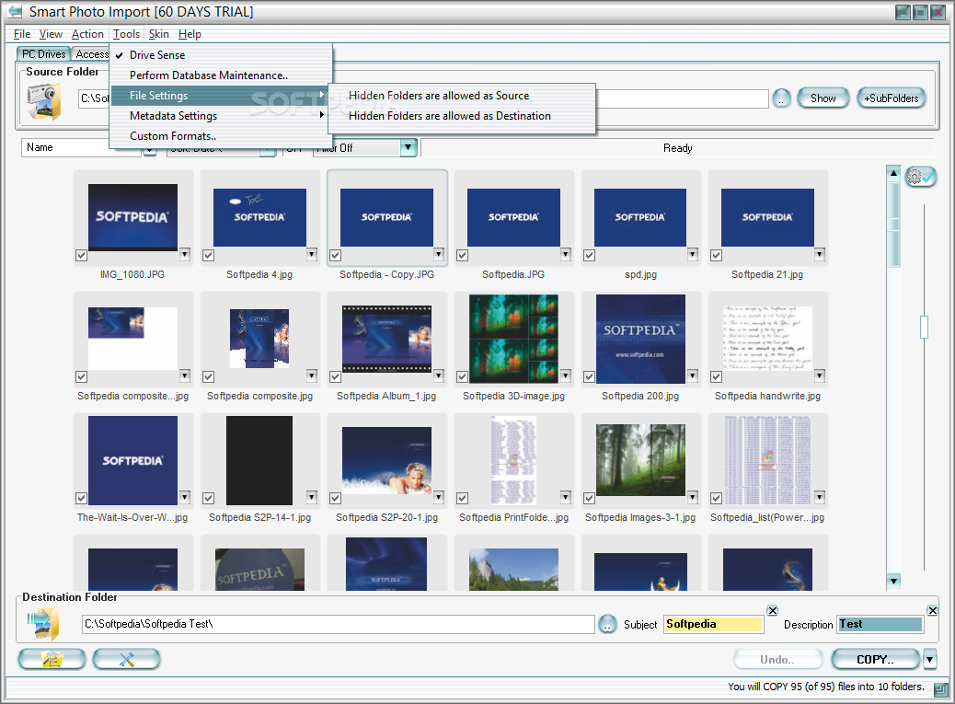
Task: Click the folder notes button at bottom left
Action: (52, 659)
